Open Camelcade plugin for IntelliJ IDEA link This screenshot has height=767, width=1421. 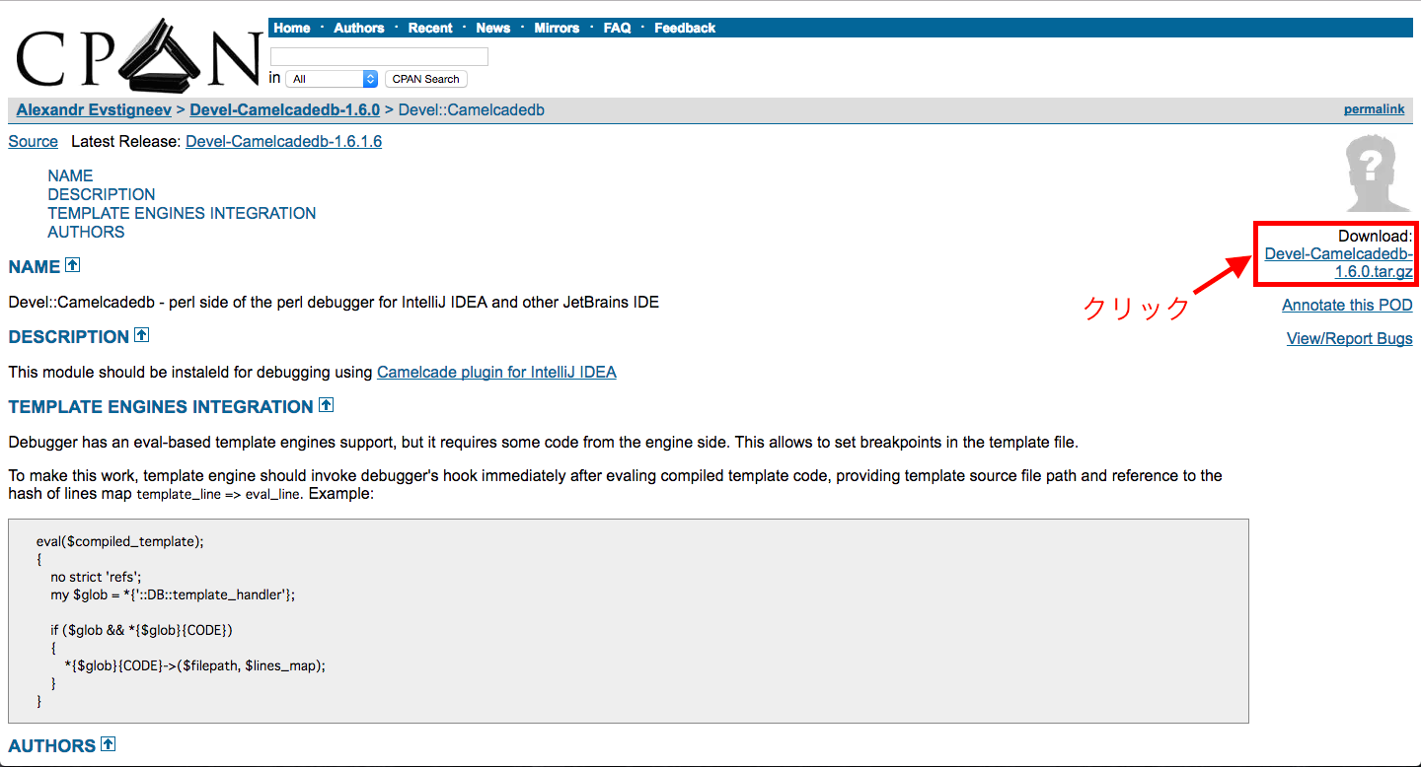(496, 372)
